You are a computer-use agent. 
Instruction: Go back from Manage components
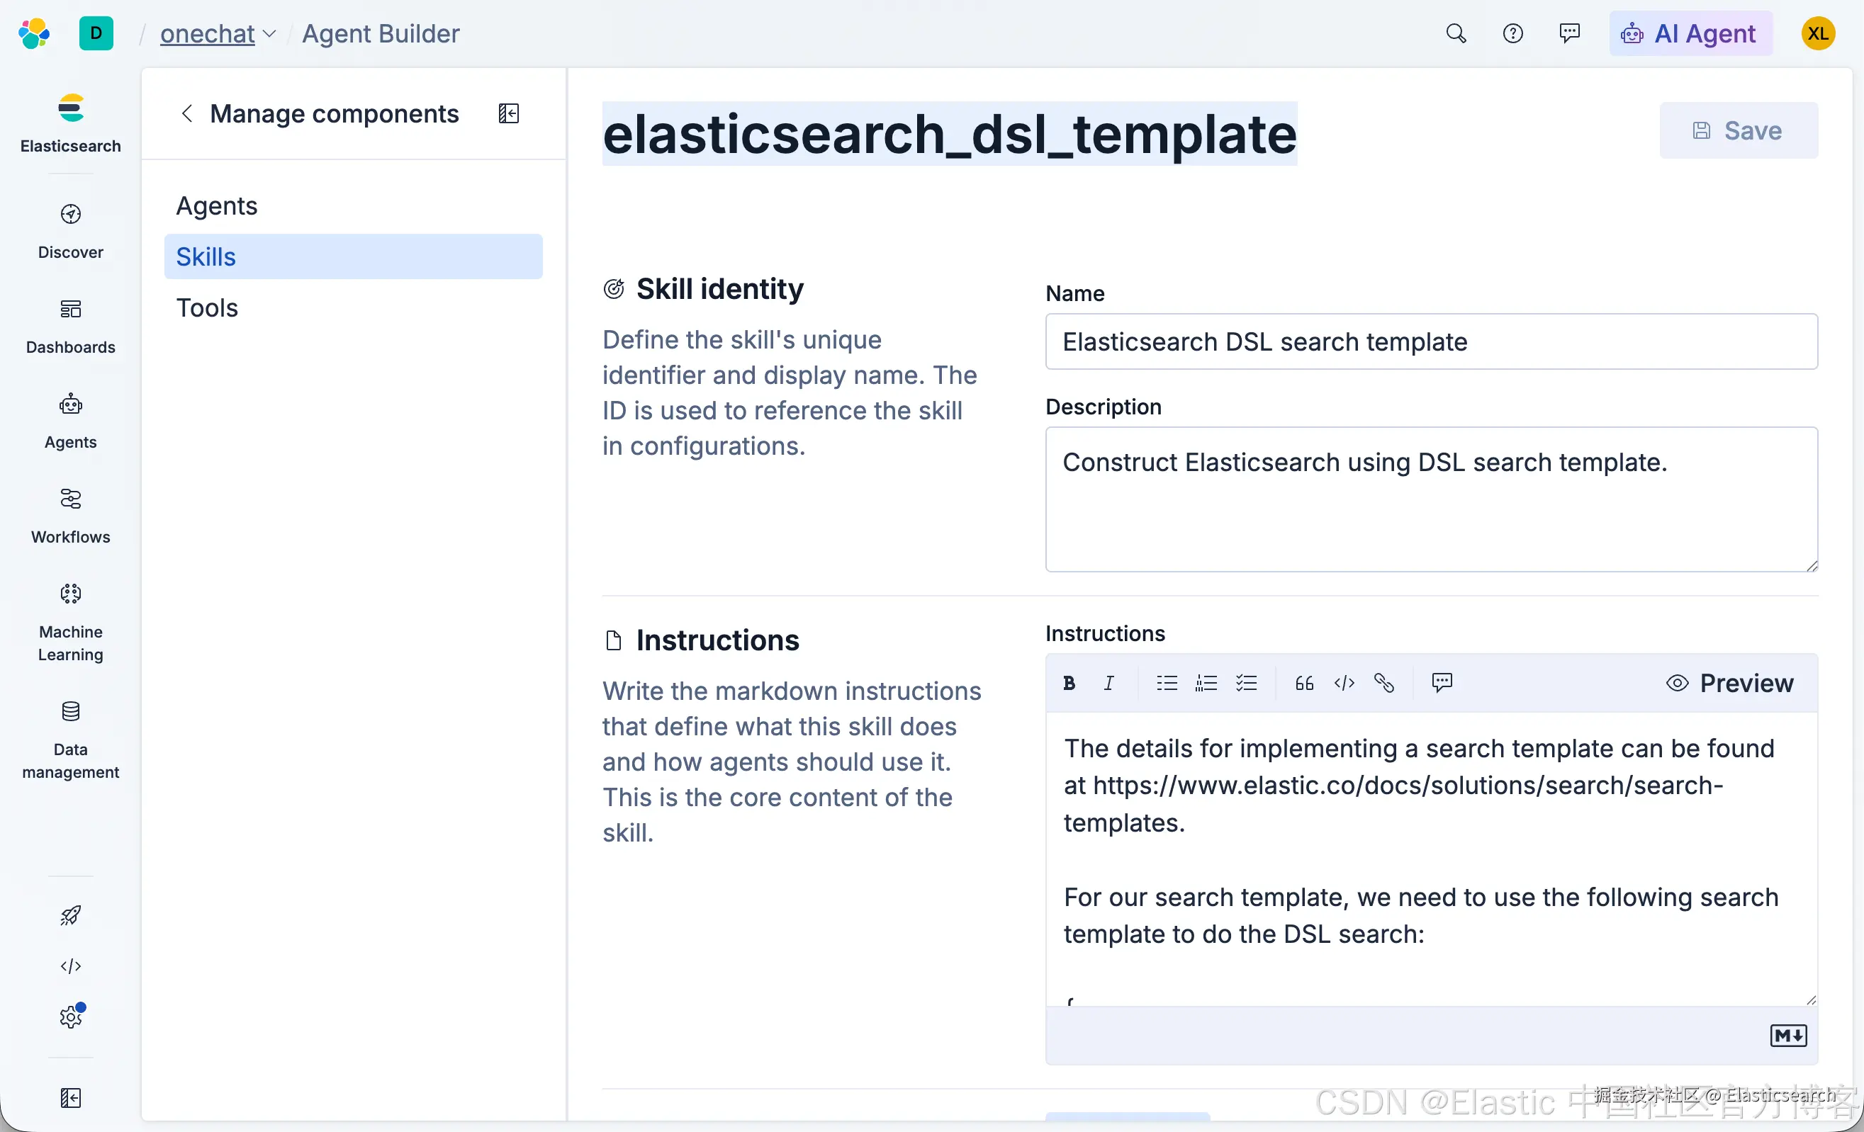187,113
